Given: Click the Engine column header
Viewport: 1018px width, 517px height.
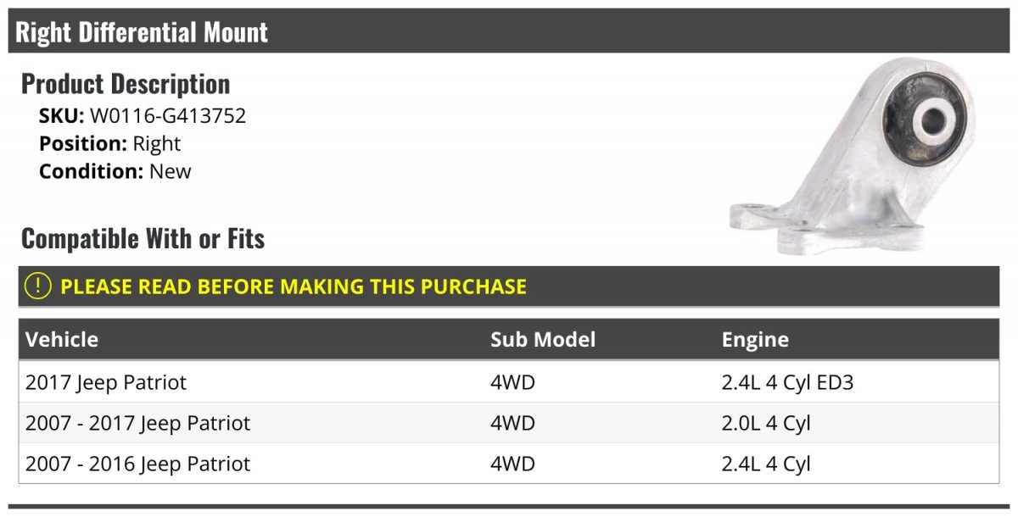Looking at the screenshot, I should click(755, 340).
